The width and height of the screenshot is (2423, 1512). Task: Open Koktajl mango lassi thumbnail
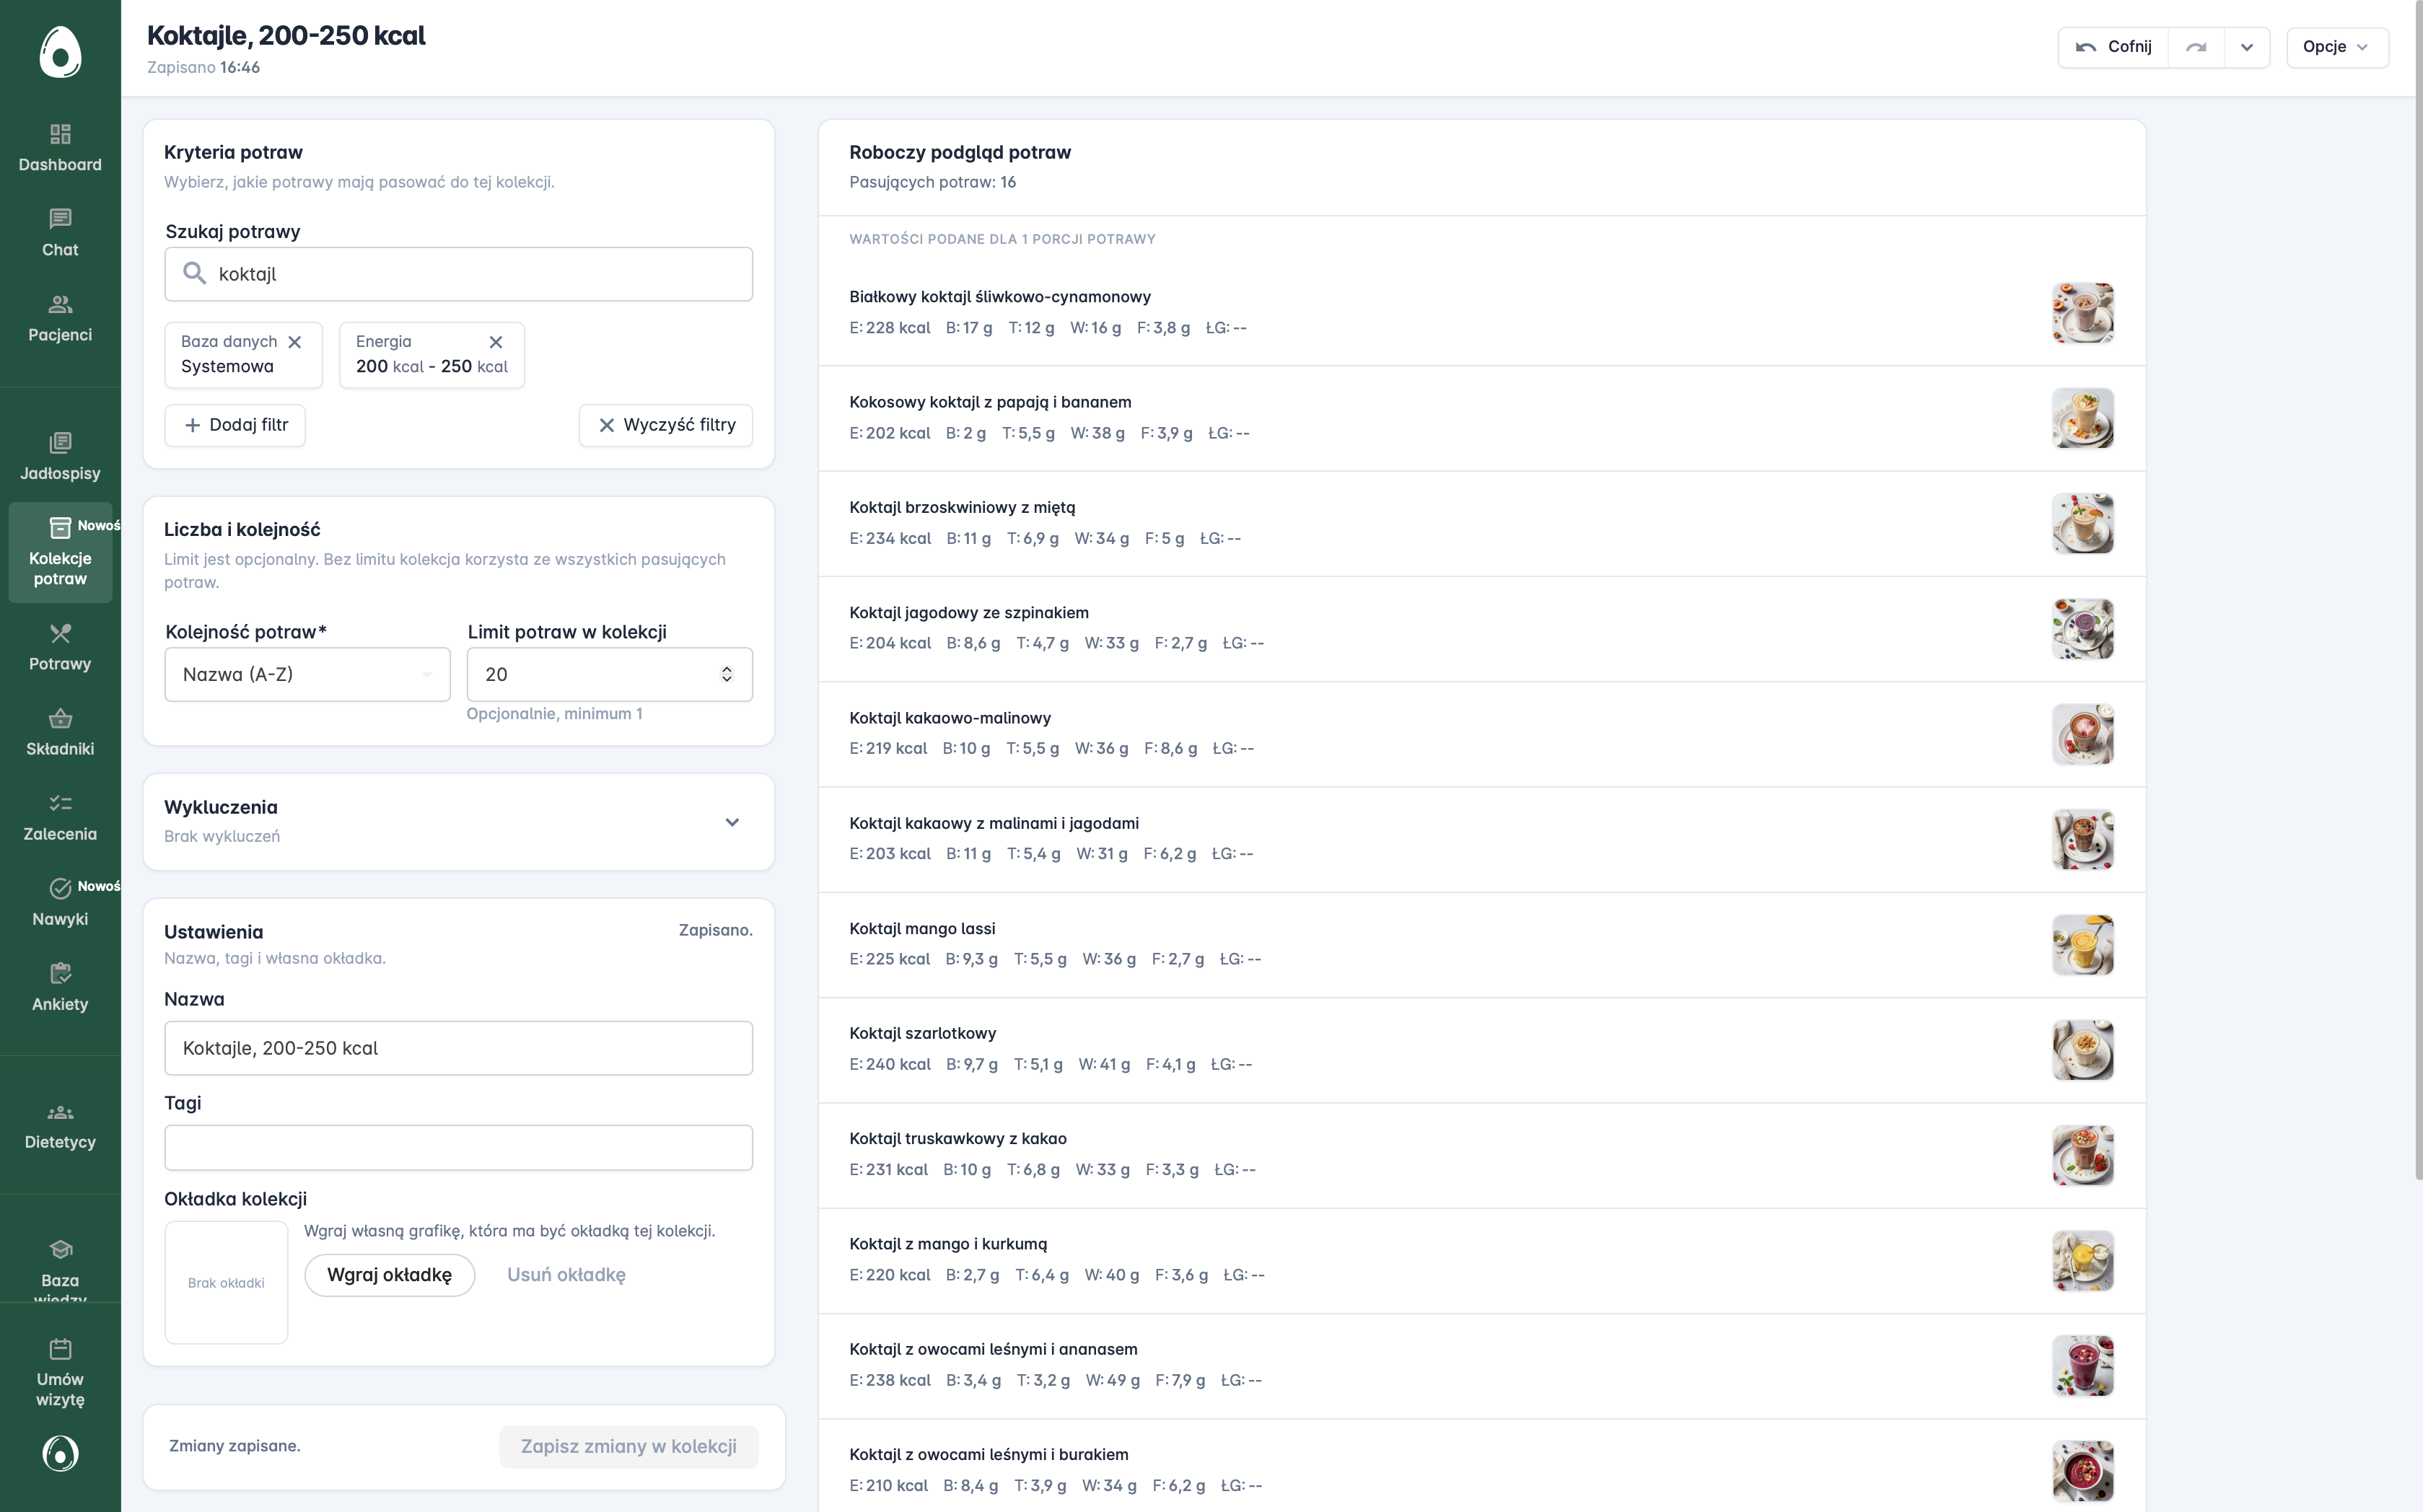pos(2083,945)
